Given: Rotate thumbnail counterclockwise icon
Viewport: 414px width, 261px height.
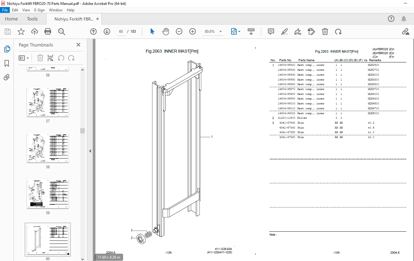Looking at the screenshot, I should tap(61, 58).
